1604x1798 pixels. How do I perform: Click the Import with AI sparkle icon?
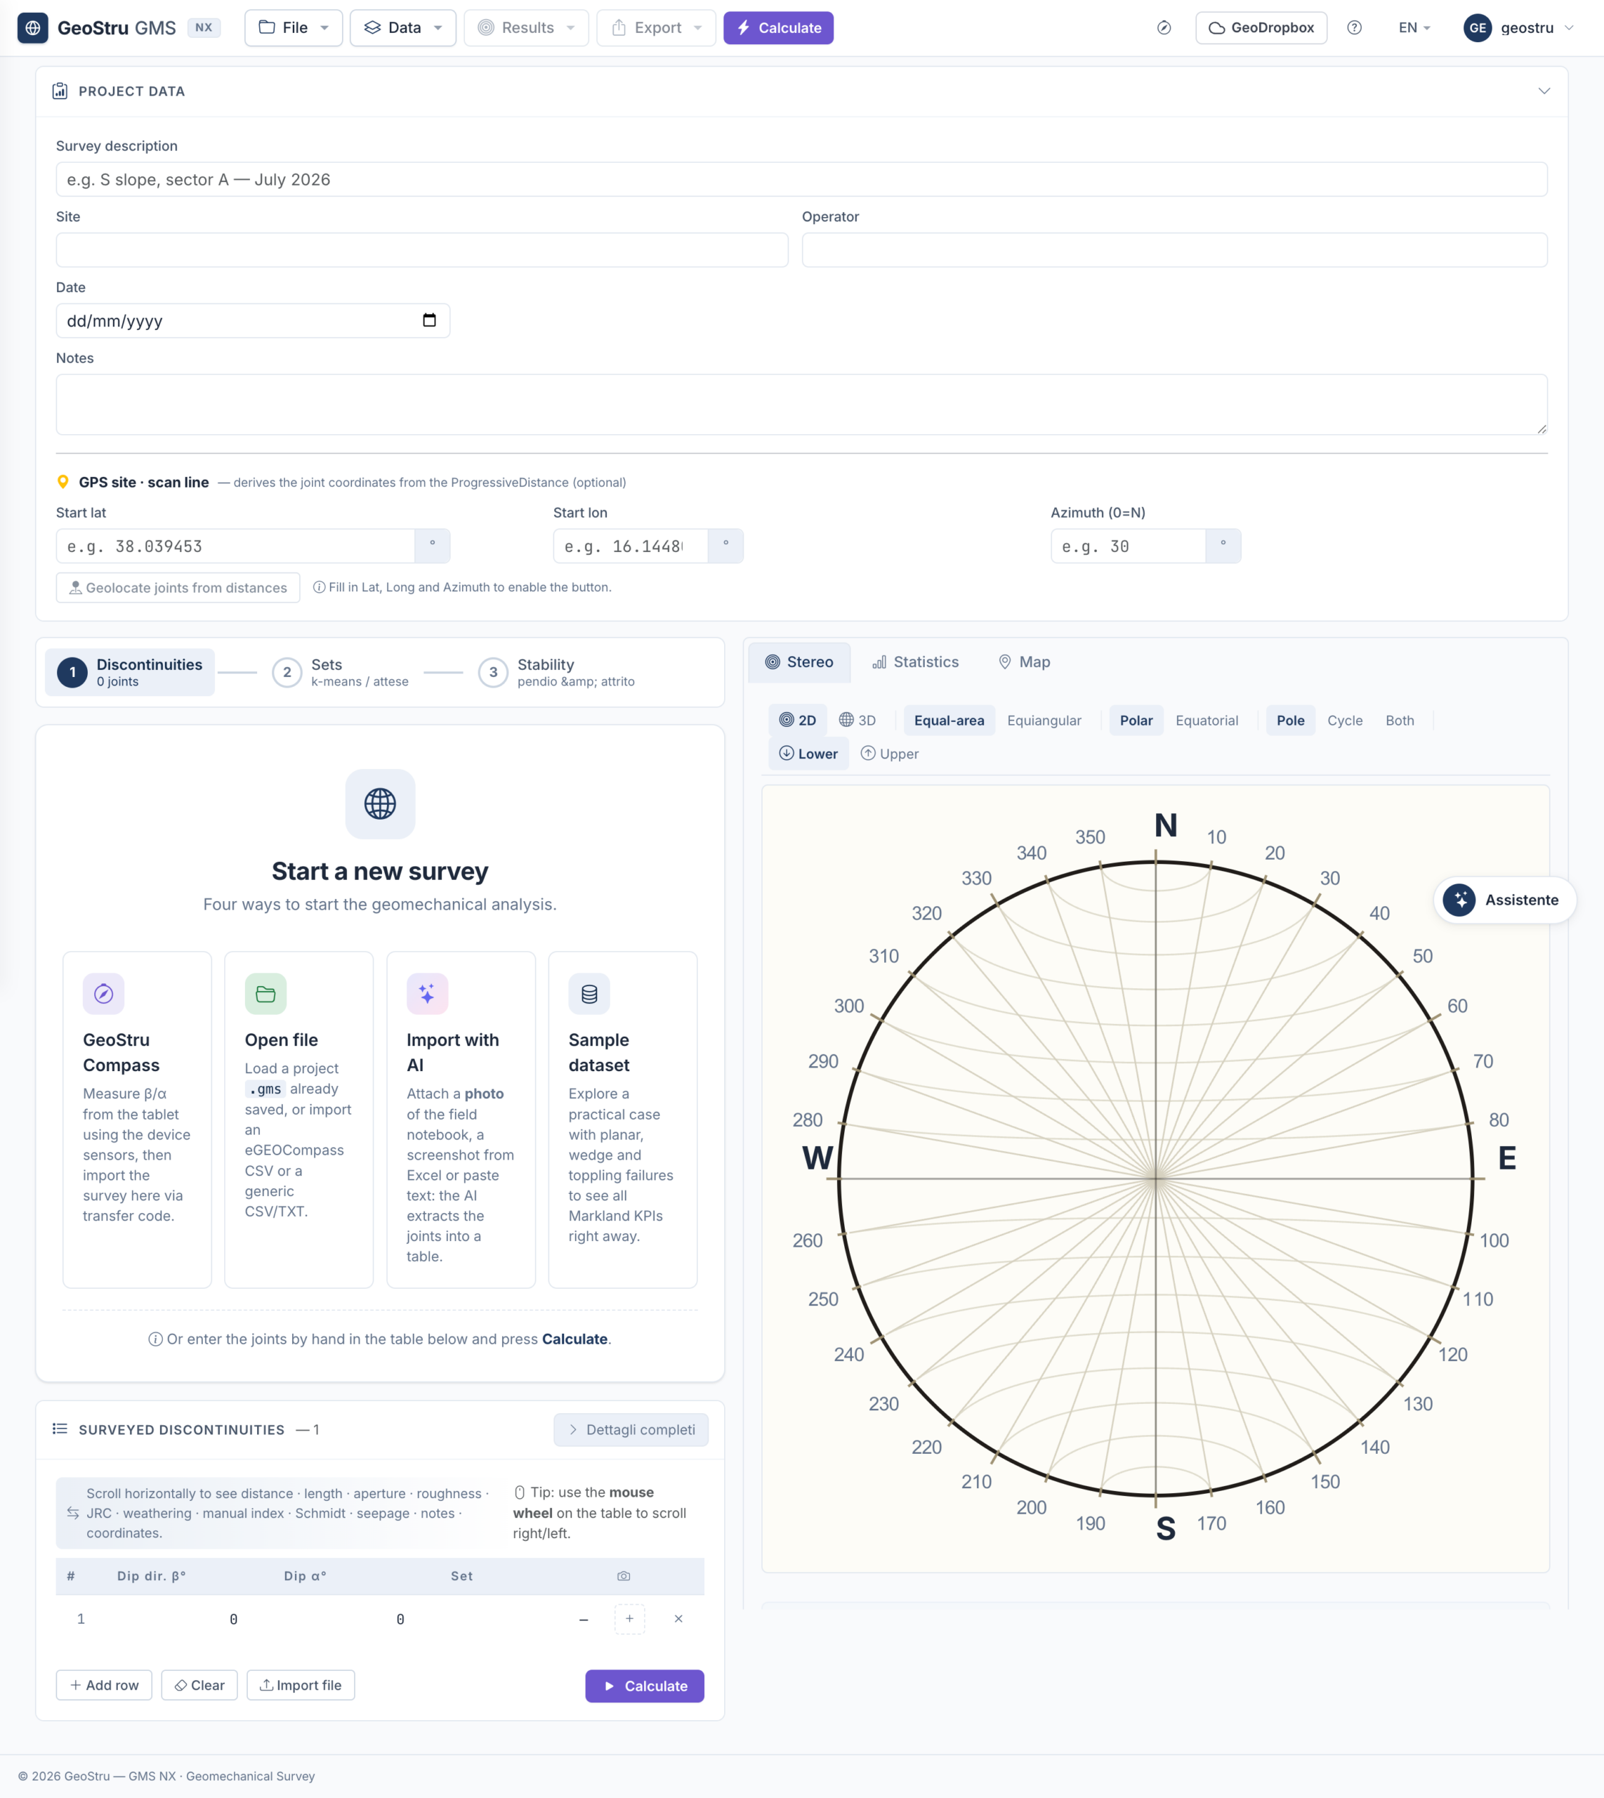[x=426, y=993]
